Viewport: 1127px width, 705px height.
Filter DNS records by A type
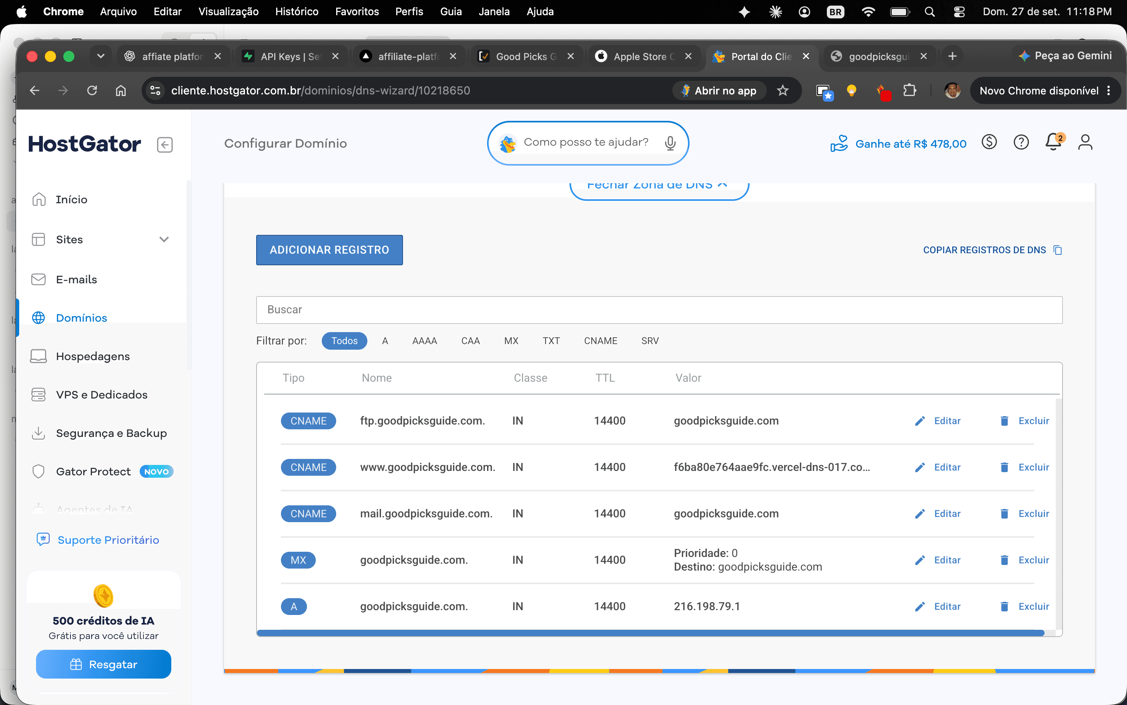pyautogui.click(x=385, y=341)
